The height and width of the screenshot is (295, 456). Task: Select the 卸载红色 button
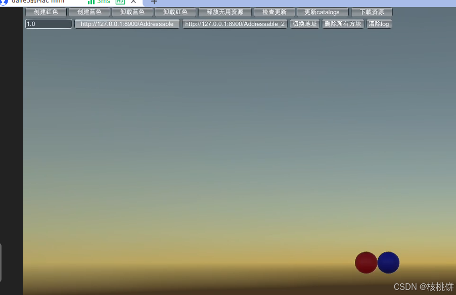175,12
